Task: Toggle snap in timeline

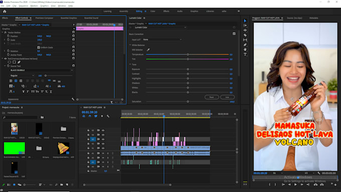Action: coord(90,116)
